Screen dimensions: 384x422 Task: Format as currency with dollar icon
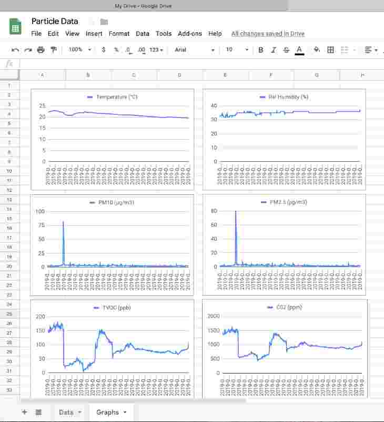click(104, 50)
